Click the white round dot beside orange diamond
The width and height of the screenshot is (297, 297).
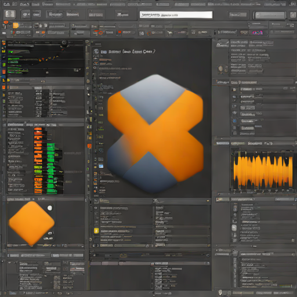point(50,208)
